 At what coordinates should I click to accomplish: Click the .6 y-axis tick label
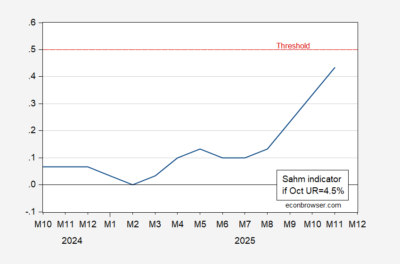pos(32,22)
